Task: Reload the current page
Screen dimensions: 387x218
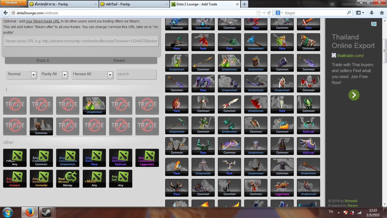Action: point(269,13)
